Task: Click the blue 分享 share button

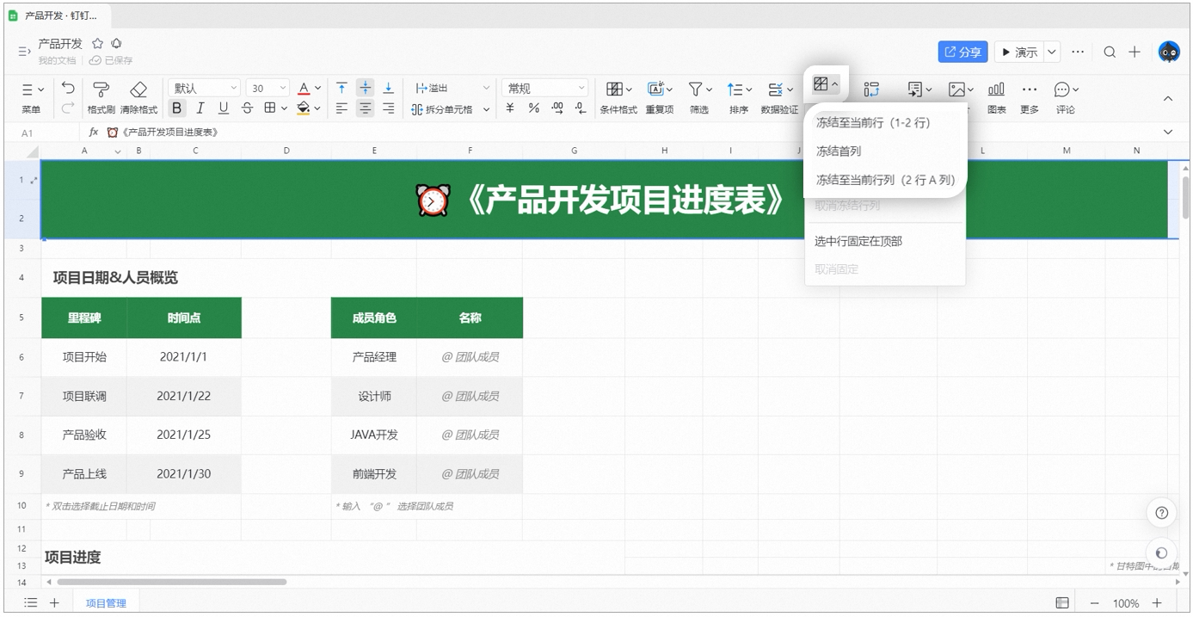Action: 962,52
